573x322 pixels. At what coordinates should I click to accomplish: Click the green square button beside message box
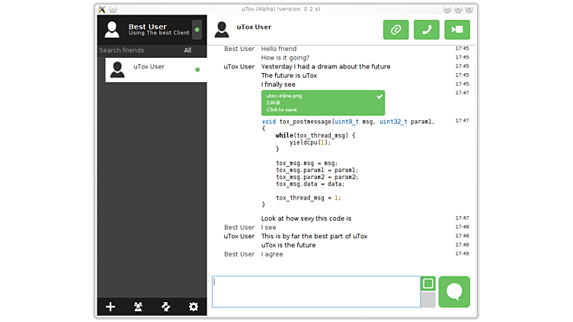click(428, 284)
